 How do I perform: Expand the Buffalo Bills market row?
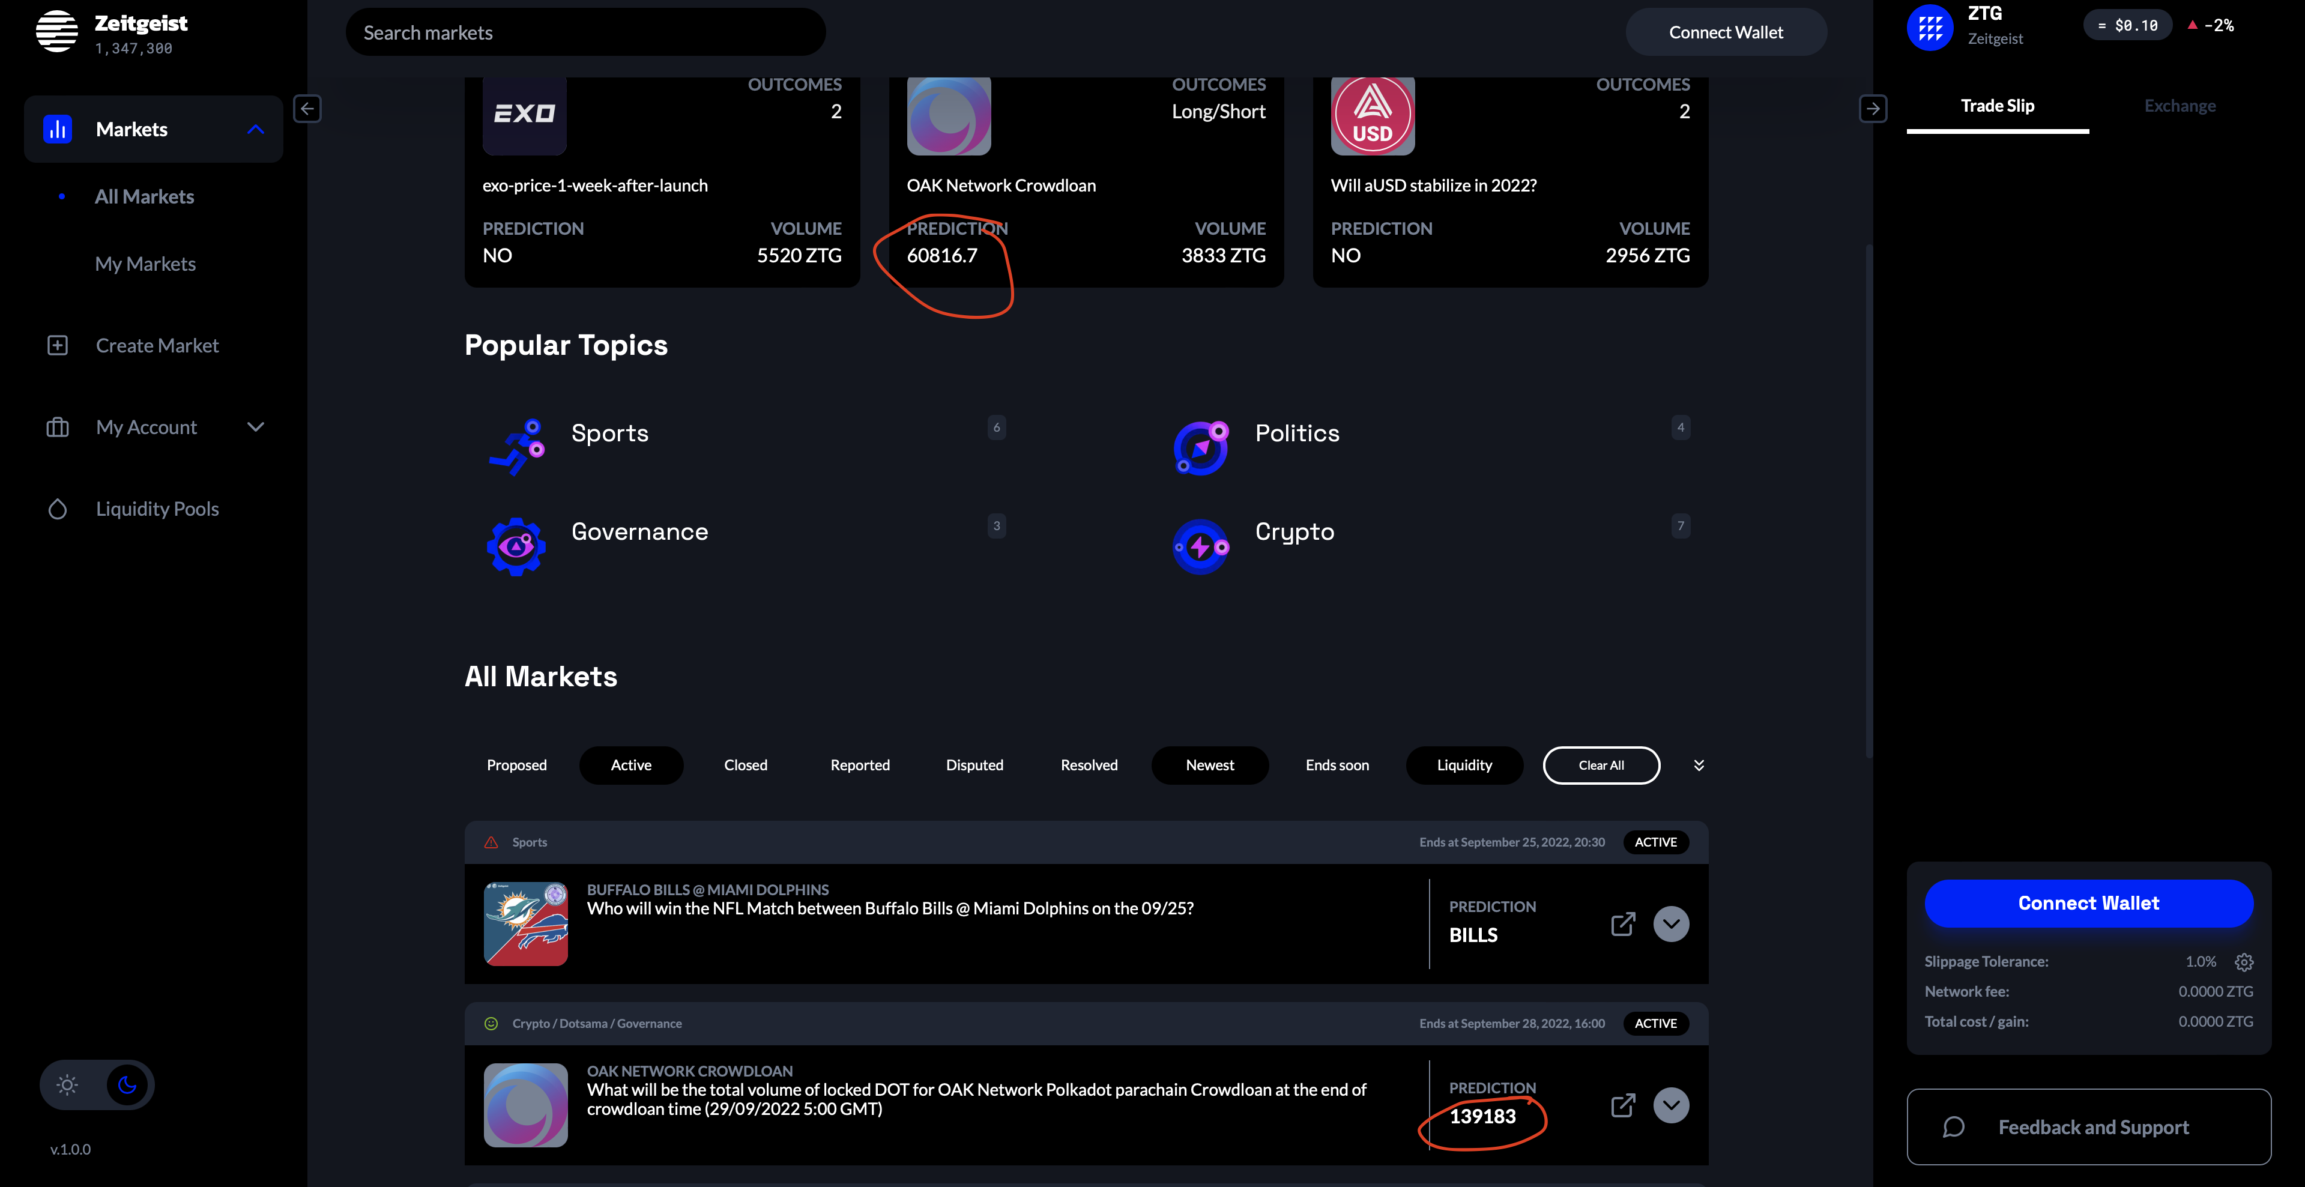pos(1670,924)
